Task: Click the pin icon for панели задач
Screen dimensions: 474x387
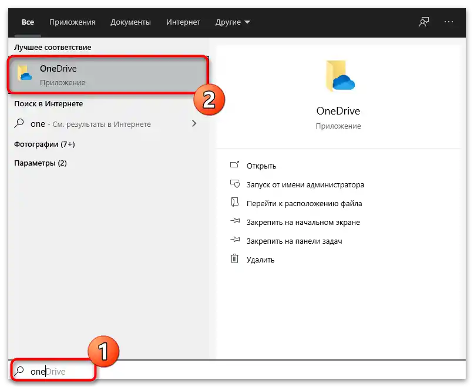Action: tap(235, 240)
